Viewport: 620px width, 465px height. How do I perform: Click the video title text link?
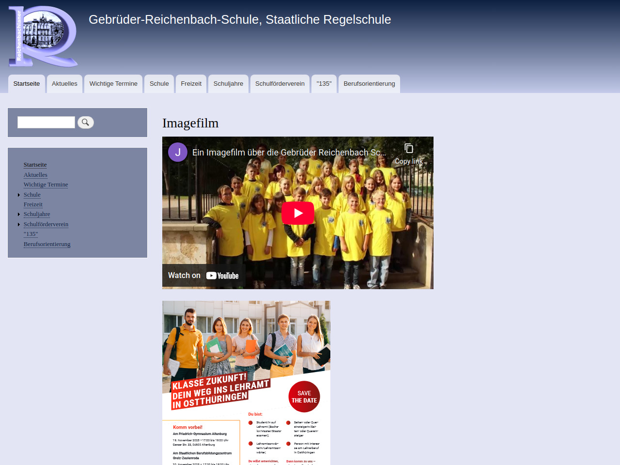point(289,153)
